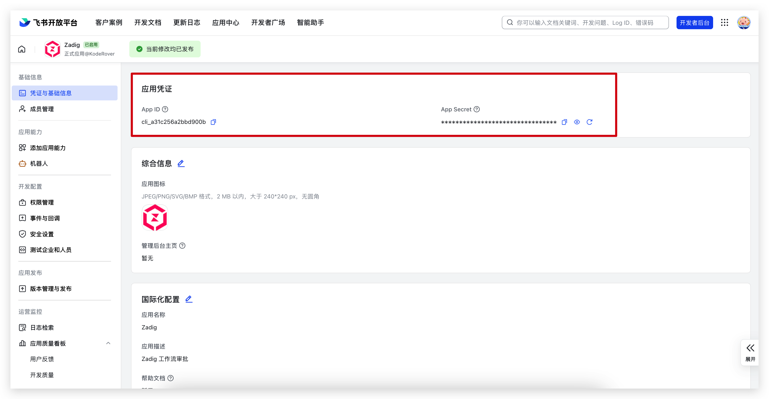Image resolution: width=769 pixels, height=399 pixels.
Task: Reveal the hidden App Secret
Action: click(x=577, y=122)
